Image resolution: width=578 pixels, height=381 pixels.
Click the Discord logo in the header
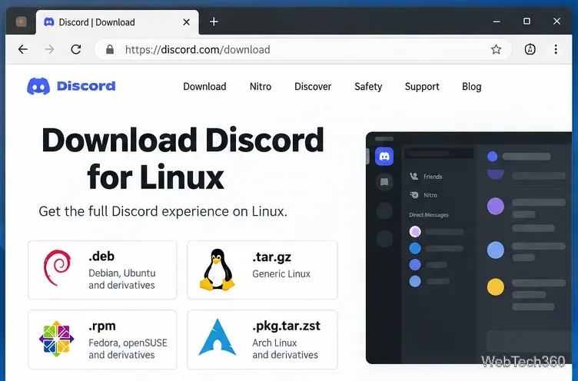coord(71,86)
